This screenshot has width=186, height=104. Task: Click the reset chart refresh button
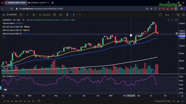[176, 20]
